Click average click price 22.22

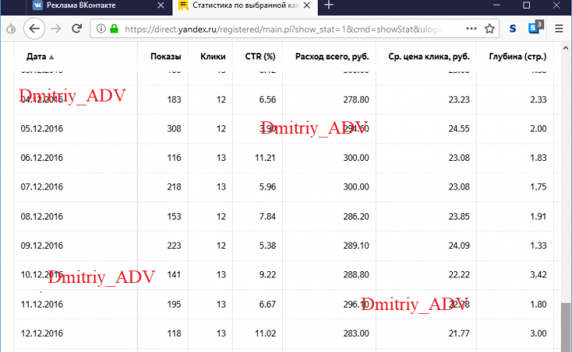click(459, 275)
